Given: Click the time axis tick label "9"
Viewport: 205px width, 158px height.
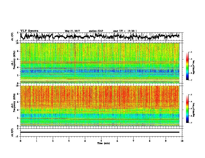Looking at the screenshot, I should point(166,141).
